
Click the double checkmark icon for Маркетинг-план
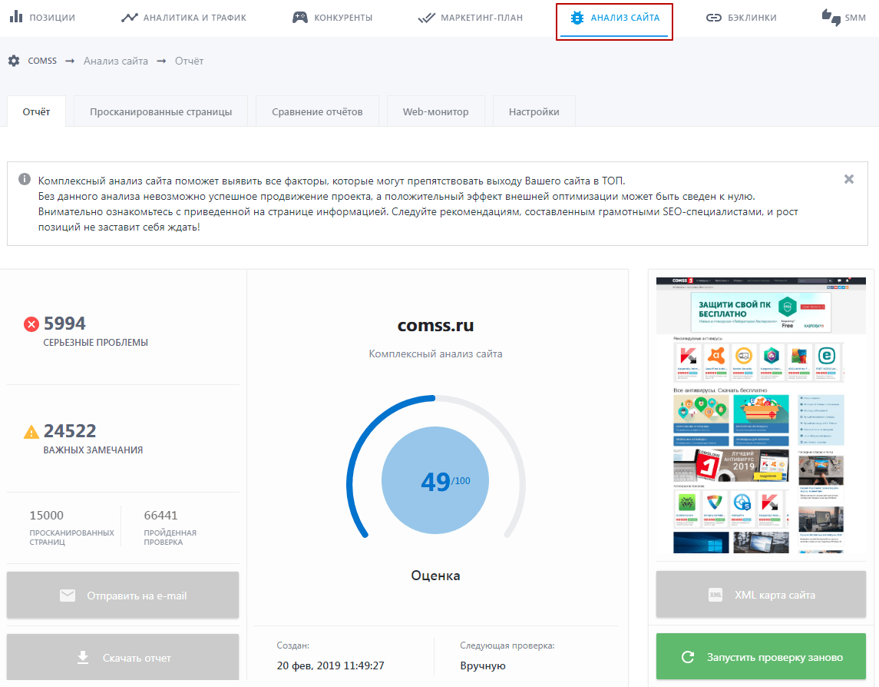point(427,18)
